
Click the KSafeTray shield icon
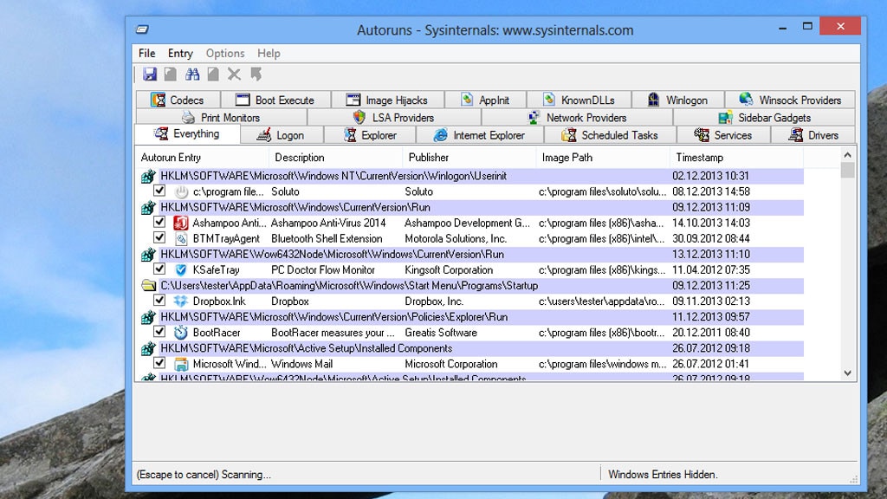[180, 270]
